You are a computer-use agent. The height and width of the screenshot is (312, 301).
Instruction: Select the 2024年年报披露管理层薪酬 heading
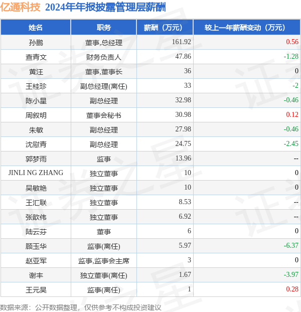tap(105, 8)
